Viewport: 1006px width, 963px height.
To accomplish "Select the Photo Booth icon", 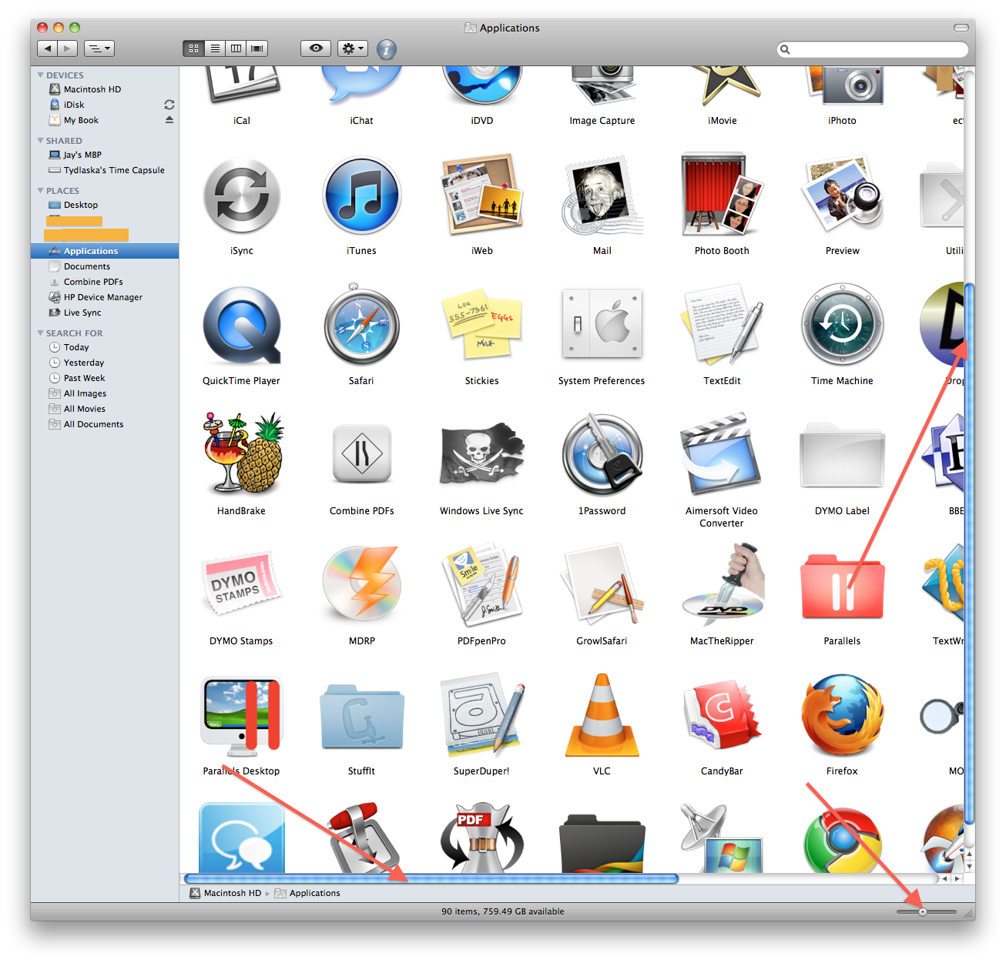I will 722,194.
